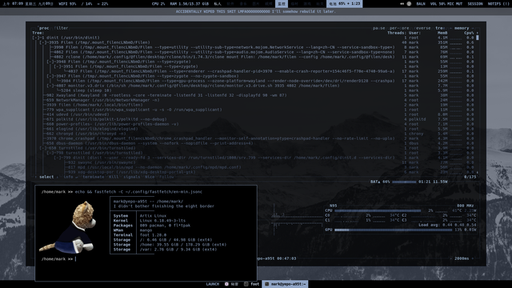This screenshot has width=512, height=288.
Task: Click the icon on mark@yepo-a95t taskbar entry
Action: point(266,284)
